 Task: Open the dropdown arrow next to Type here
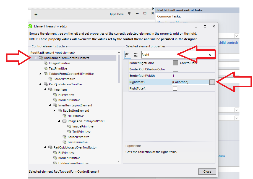coord(129,14)
